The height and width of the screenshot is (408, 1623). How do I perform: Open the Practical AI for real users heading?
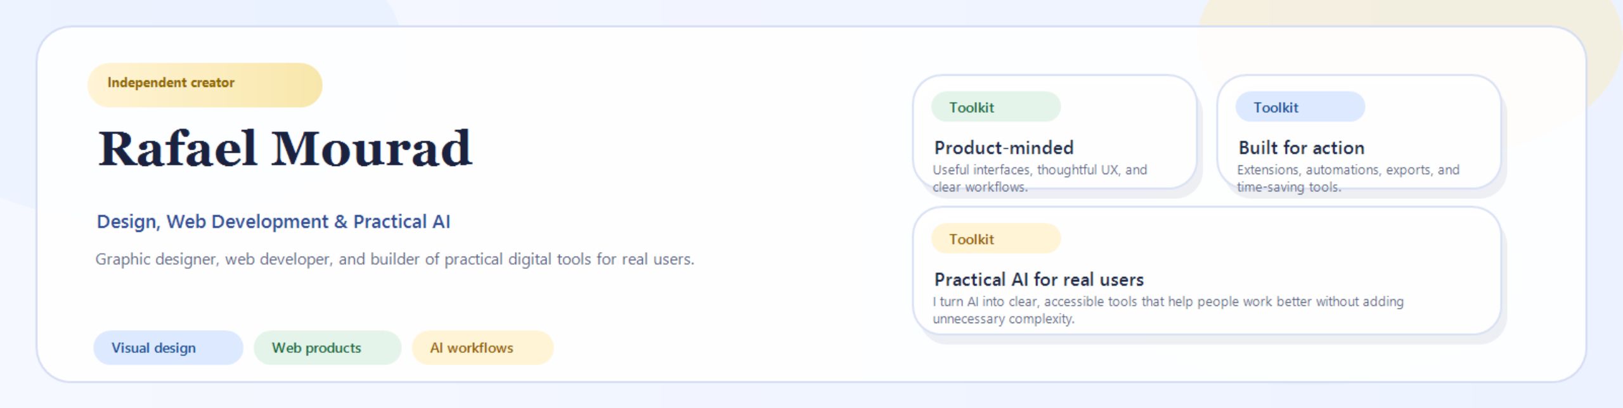pyautogui.click(x=1038, y=279)
